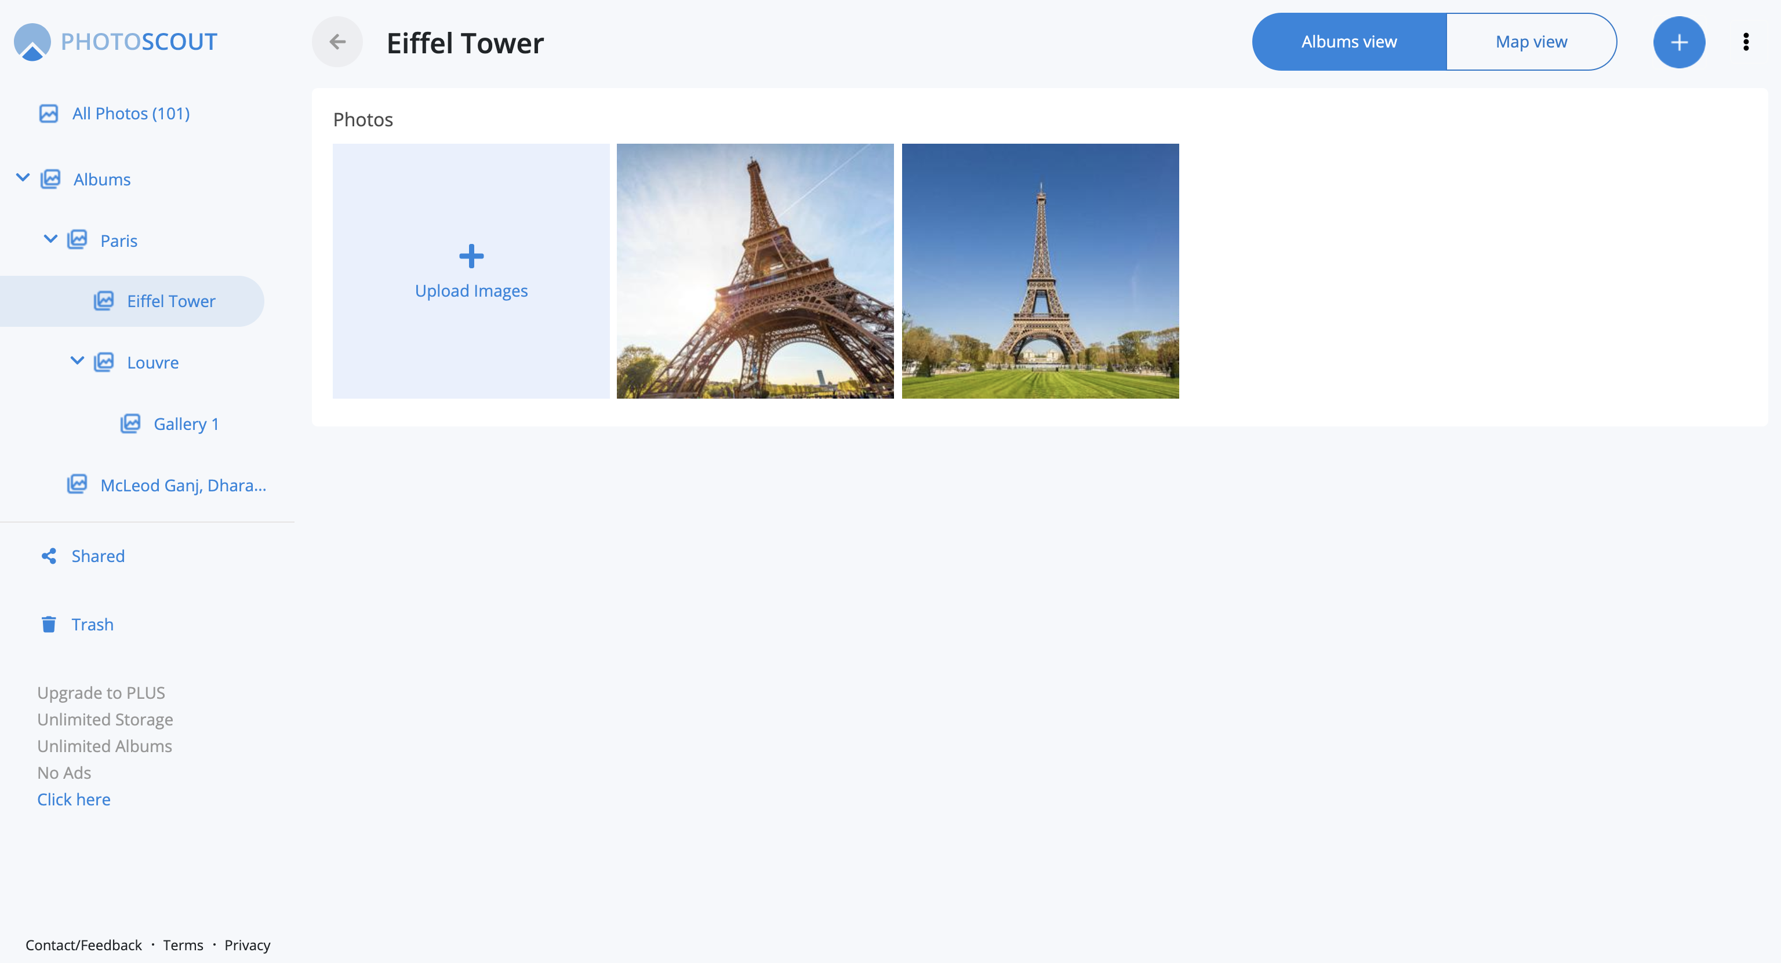Click the 'Click here' upgrade link
The width and height of the screenshot is (1781, 963).
click(x=73, y=798)
